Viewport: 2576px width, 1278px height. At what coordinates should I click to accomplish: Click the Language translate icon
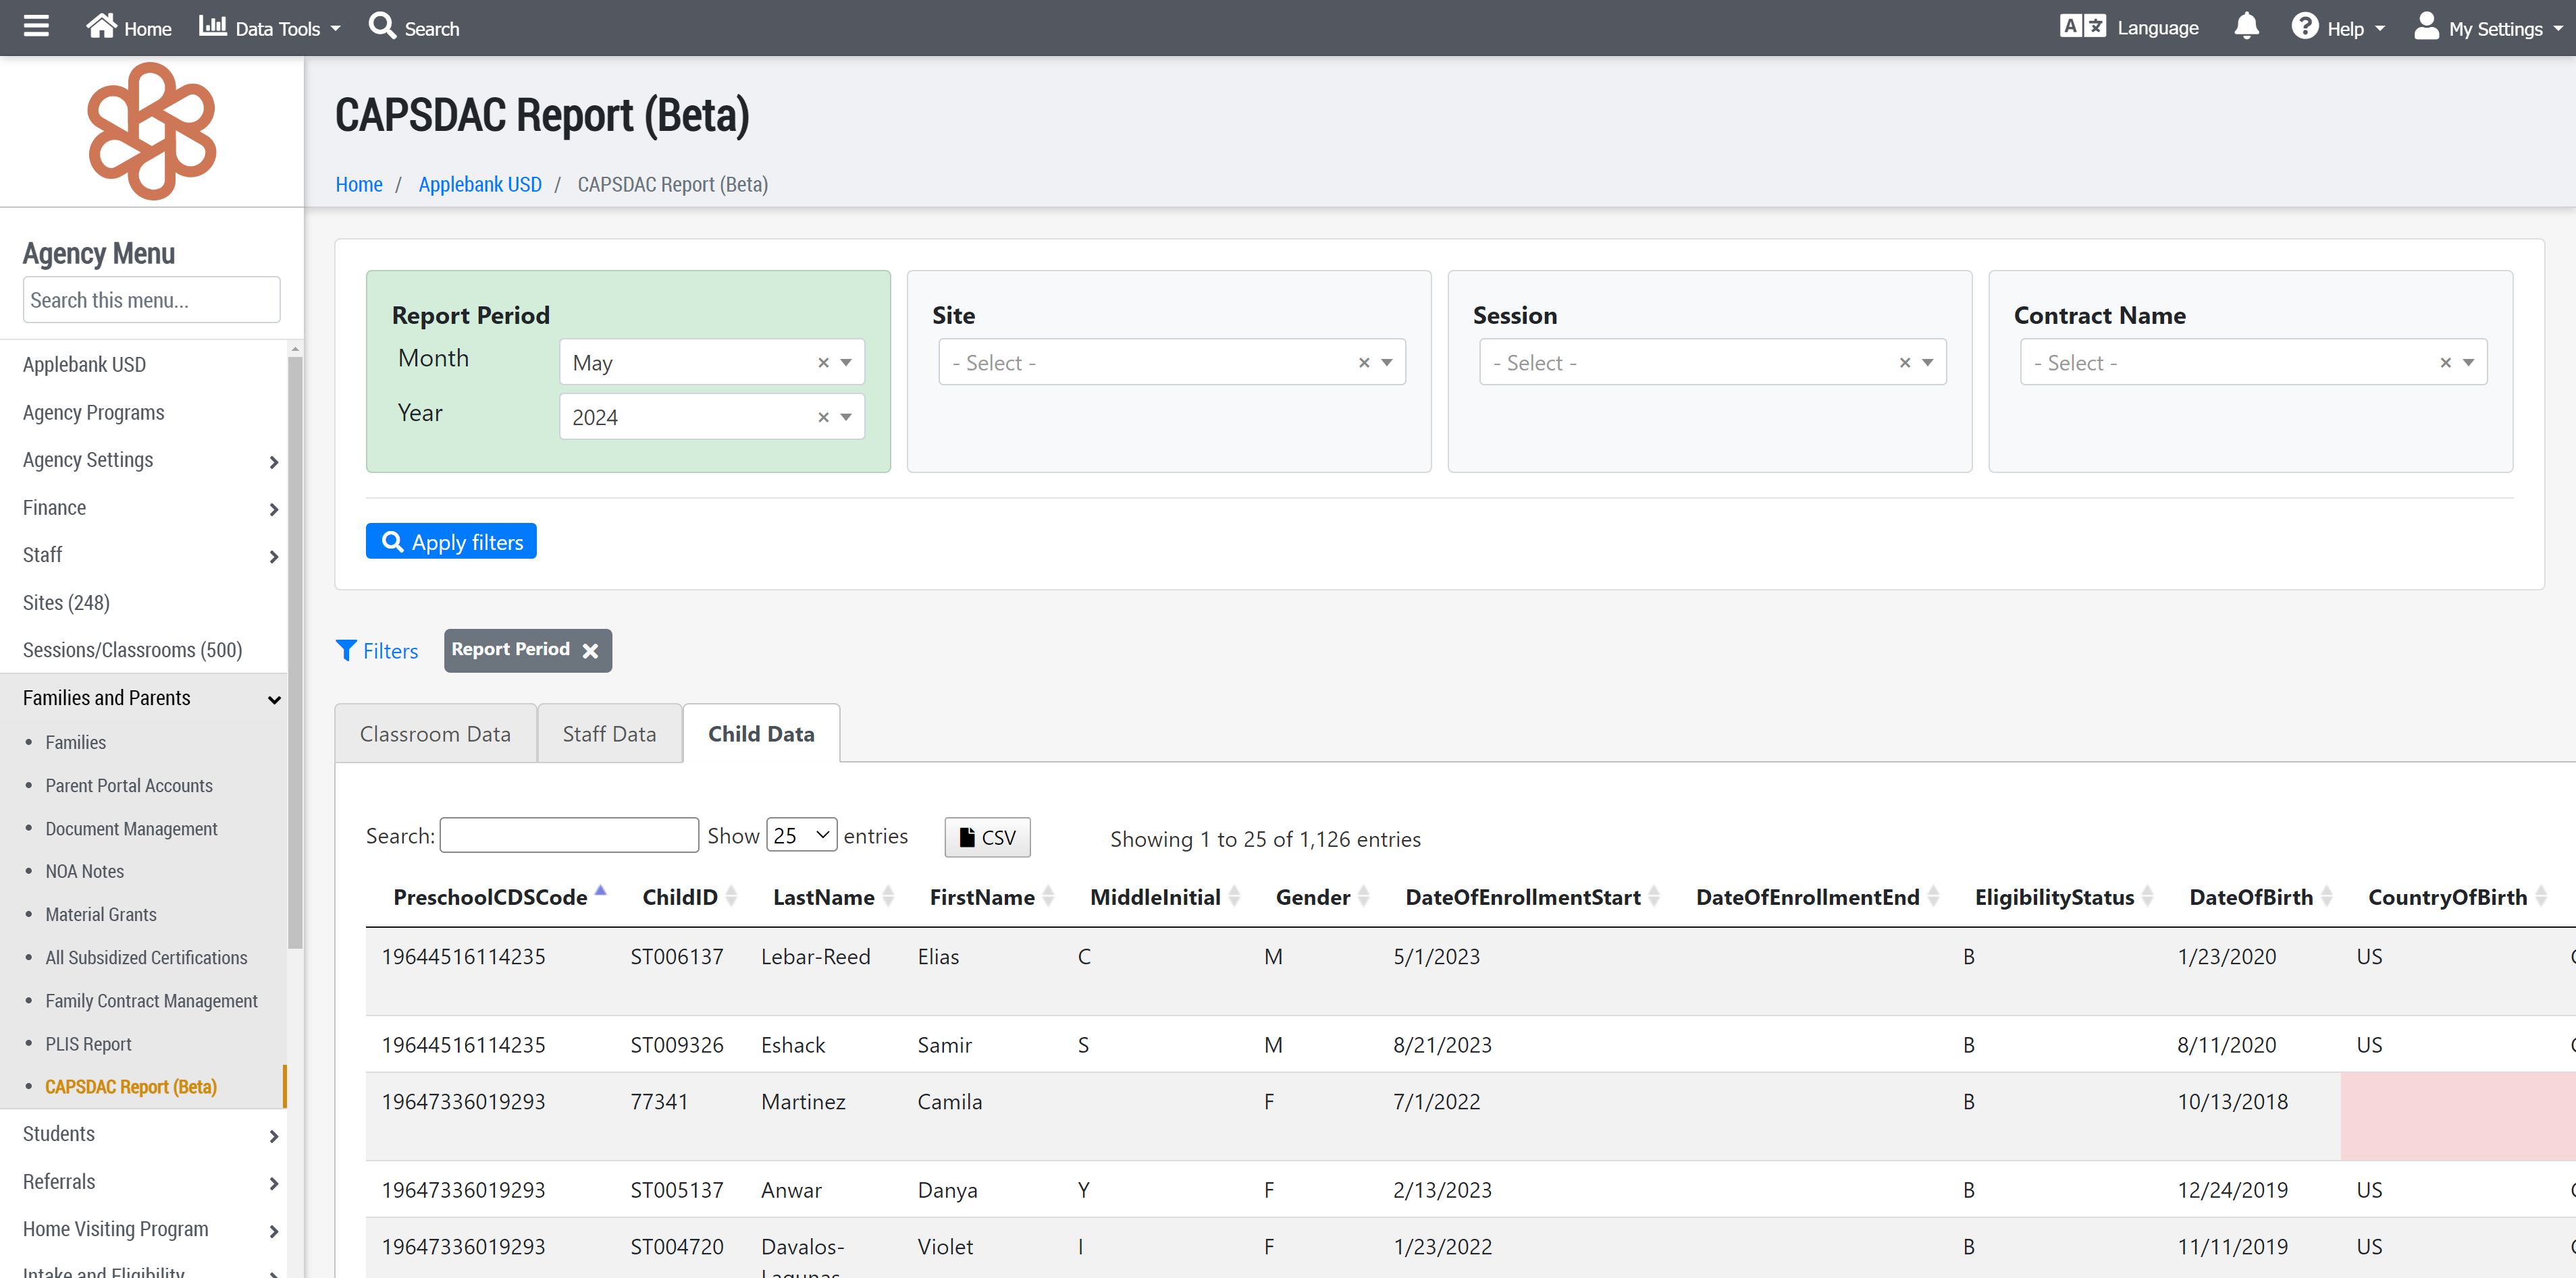click(2083, 27)
